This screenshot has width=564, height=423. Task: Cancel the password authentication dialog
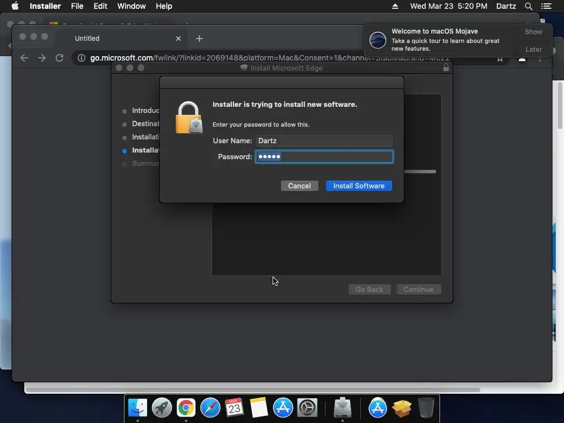pyautogui.click(x=299, y=186)
